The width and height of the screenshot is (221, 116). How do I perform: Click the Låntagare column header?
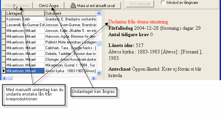pos(25,13)
